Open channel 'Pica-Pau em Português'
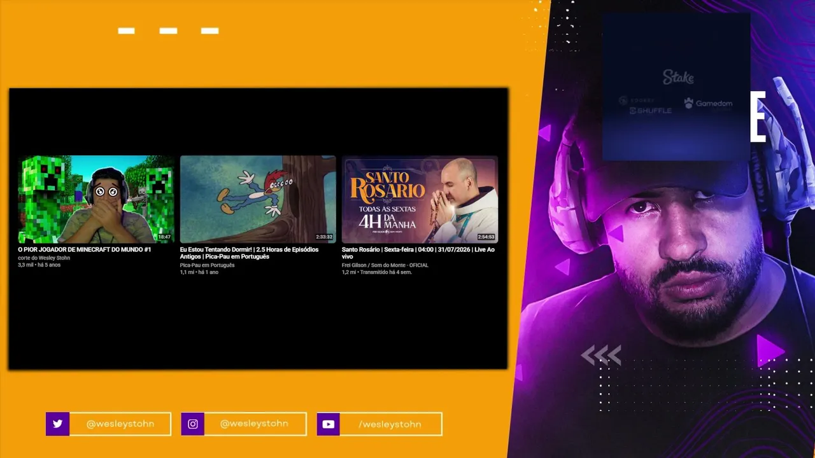The image size is (815, 458). click(x=207, y=265)
